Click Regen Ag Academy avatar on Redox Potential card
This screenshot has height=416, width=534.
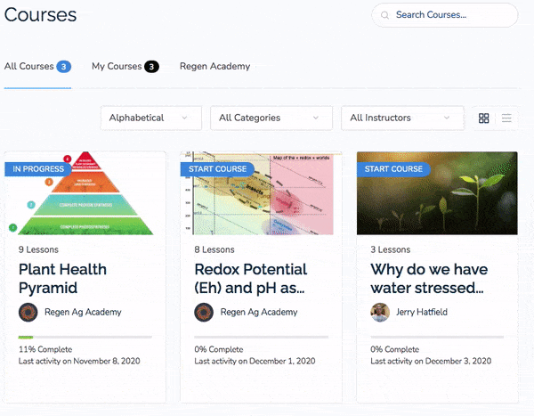pyautogui.click(x=204, y=312)
